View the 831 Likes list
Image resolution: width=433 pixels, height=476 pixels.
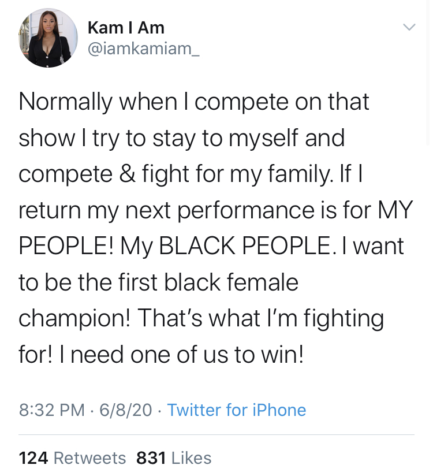[x=174, y=458]
